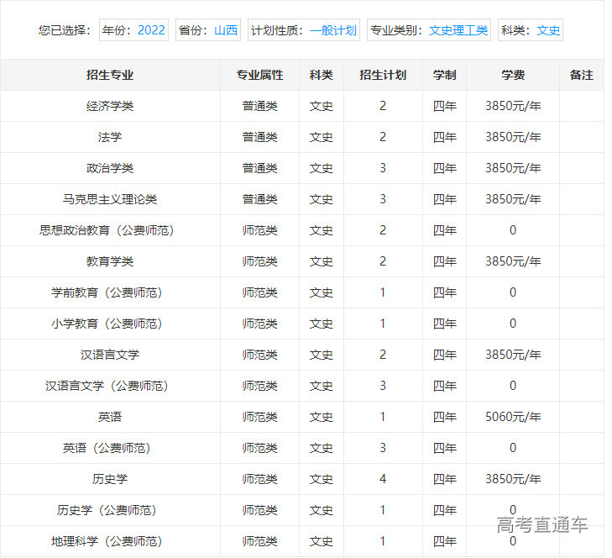Open the 年份 2022 filter

[x=133, y=30]
